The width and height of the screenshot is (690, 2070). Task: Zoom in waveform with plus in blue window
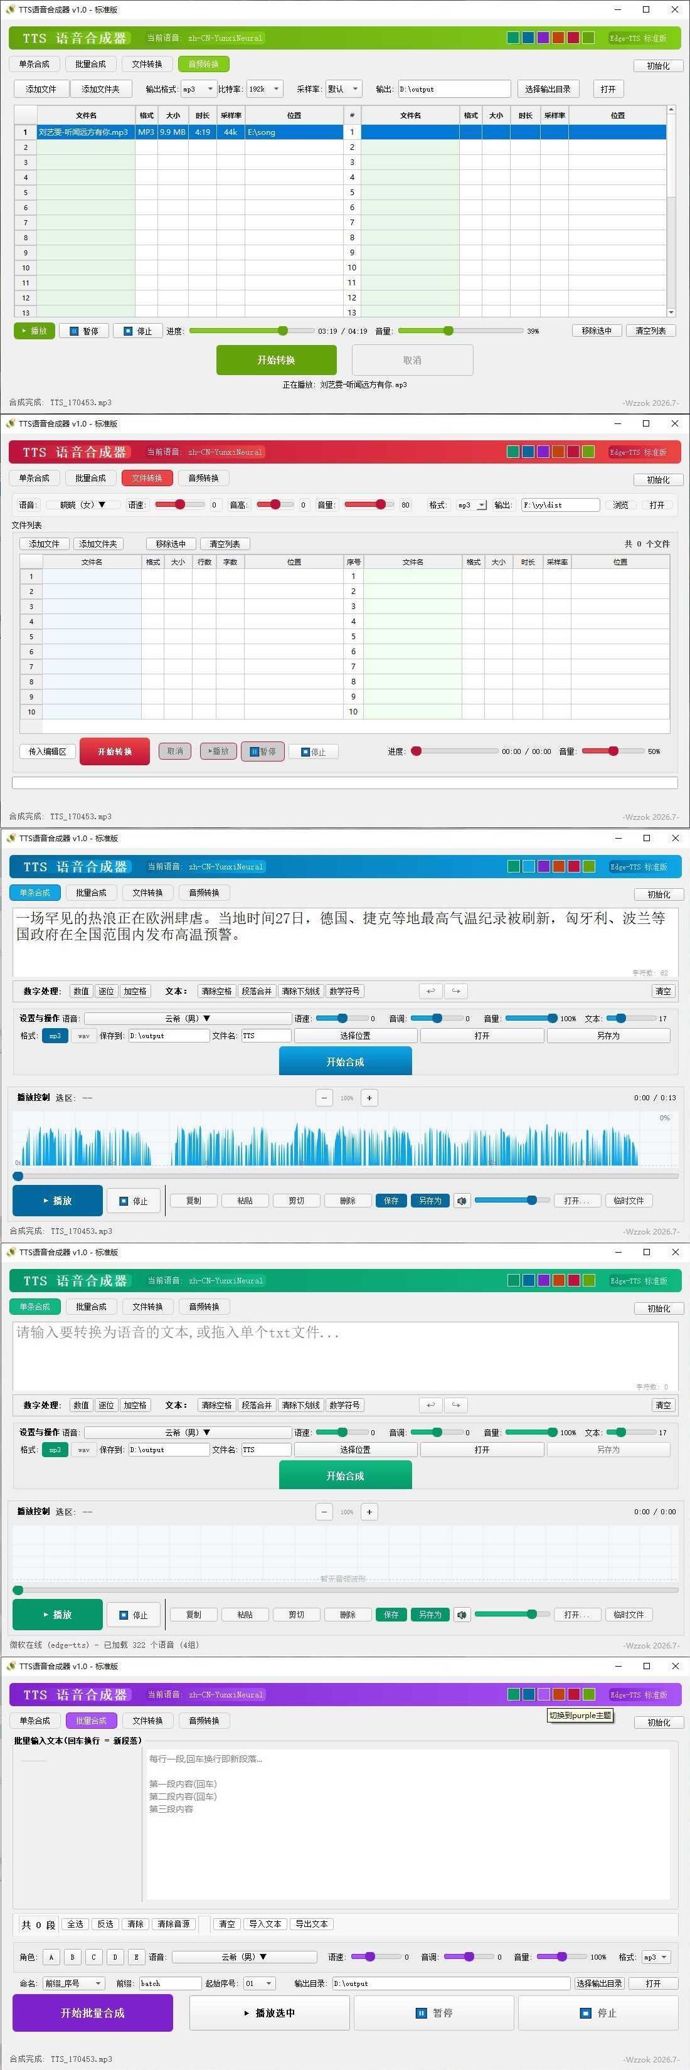[x=369, y=1098]
